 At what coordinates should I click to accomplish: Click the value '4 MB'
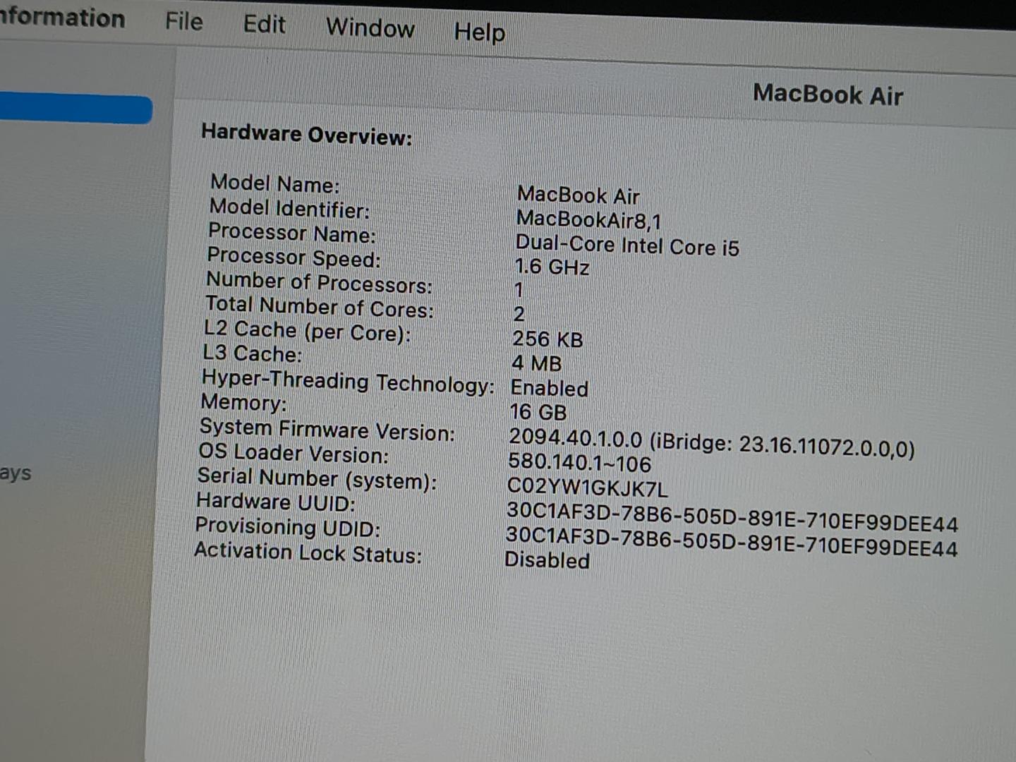pos(536,363)
